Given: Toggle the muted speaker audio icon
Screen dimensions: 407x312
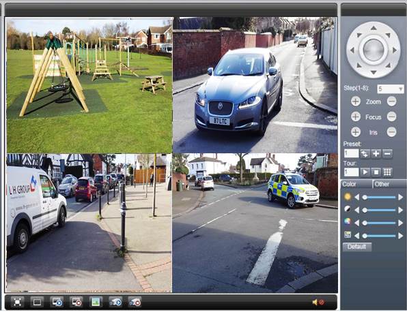Looking at the screenshot, I should click(x=318, y=302).
